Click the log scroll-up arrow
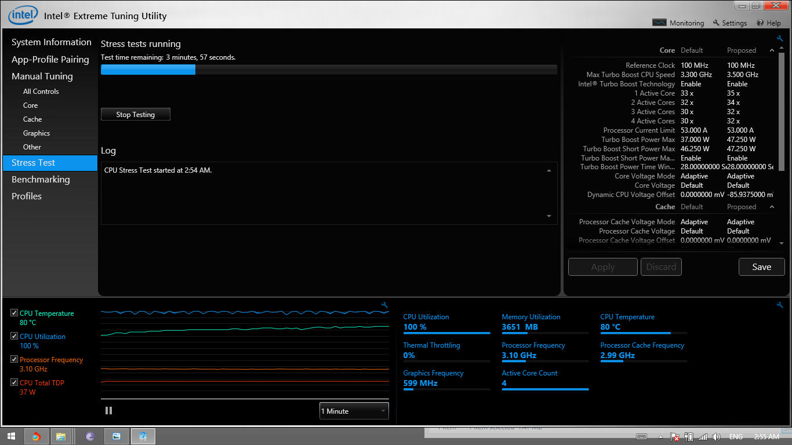The width and height of the screenshot is (792, 445). point(549,170)
